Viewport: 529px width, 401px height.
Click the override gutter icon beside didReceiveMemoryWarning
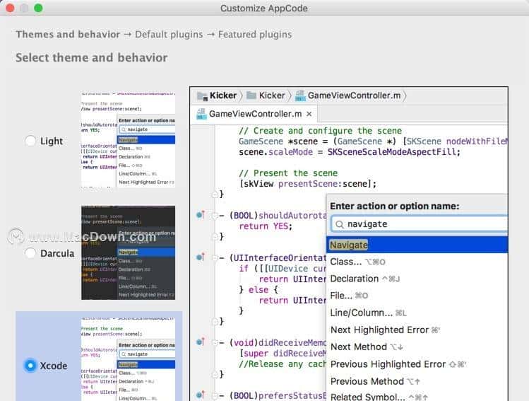(201, 342)
